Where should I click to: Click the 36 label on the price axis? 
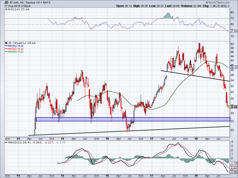click(x=232, y=75)
